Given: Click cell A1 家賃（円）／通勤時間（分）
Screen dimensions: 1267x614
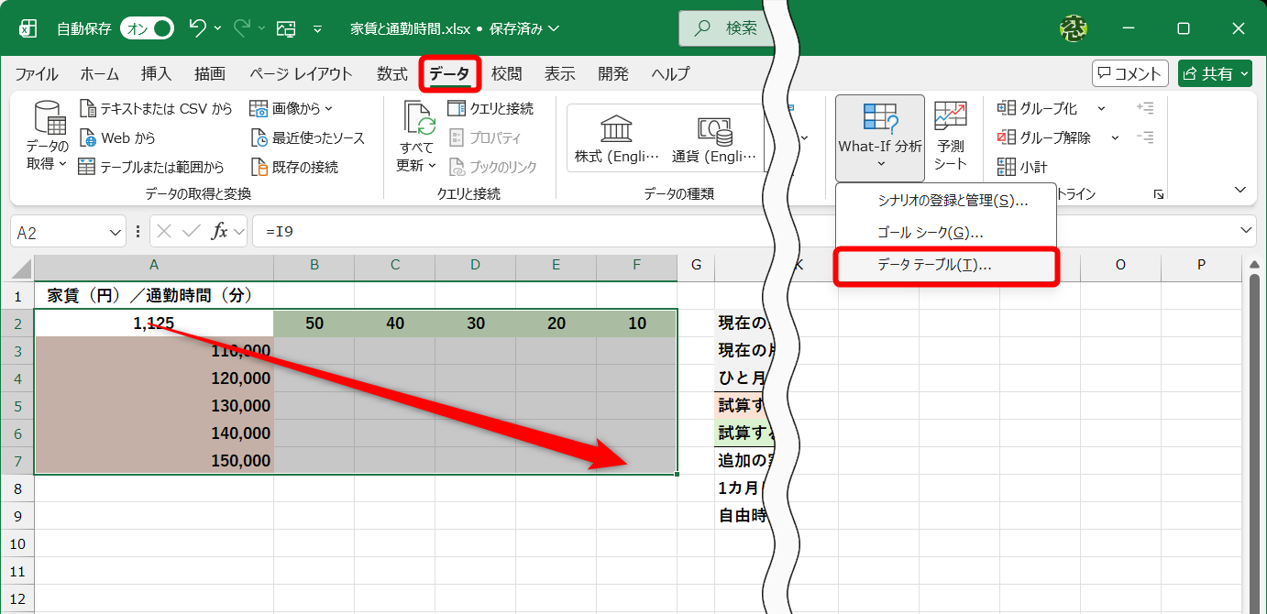Looking at the screenshot, I should (154, 295).
